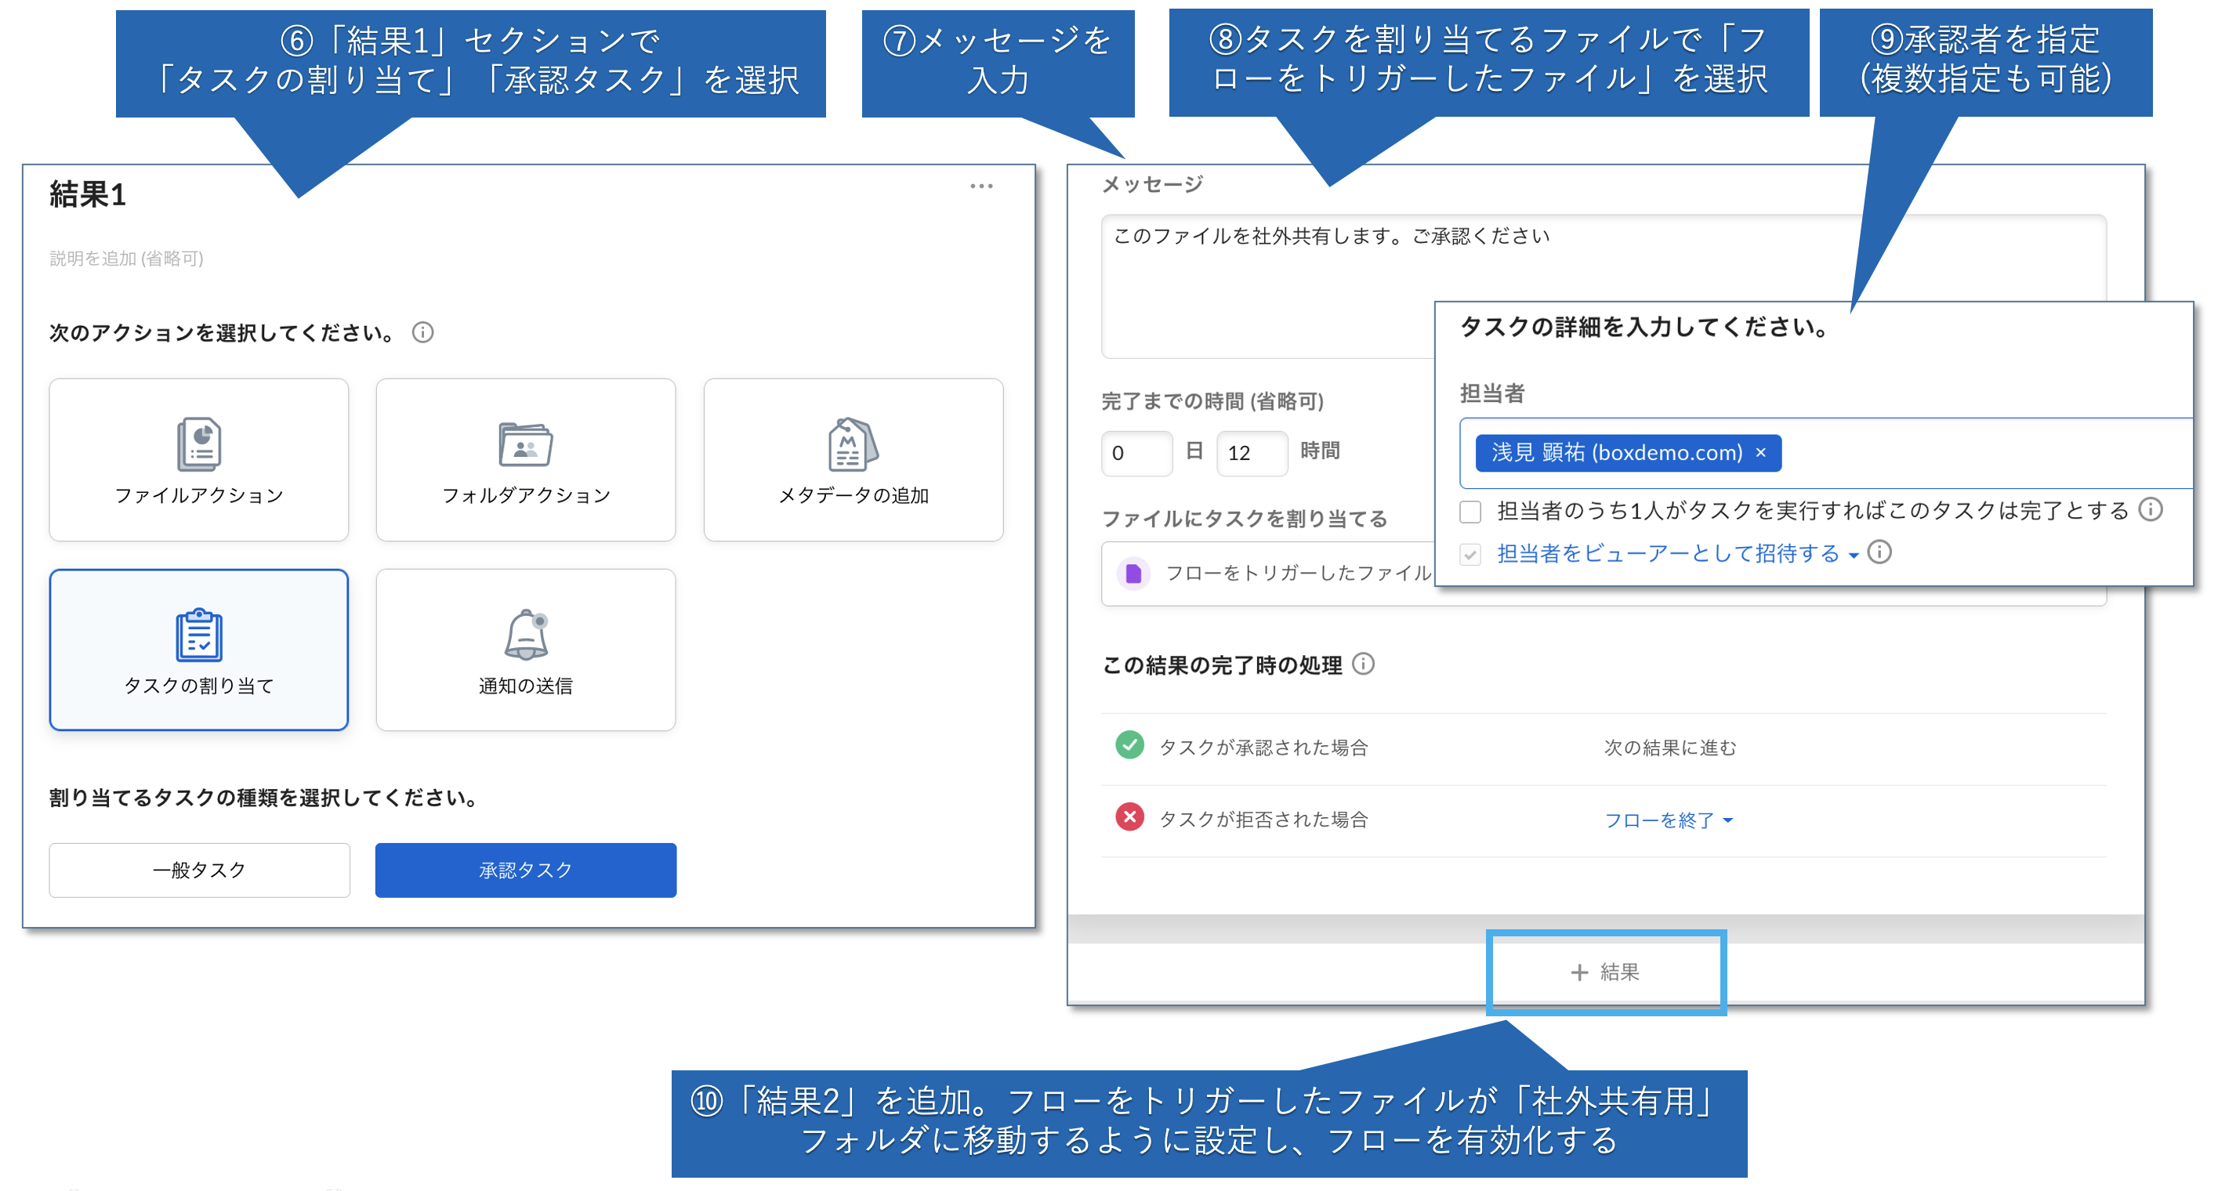The image size is (2218, 1191).
Task: Click the days field showing 0
Action: [x=1136, y=453]
